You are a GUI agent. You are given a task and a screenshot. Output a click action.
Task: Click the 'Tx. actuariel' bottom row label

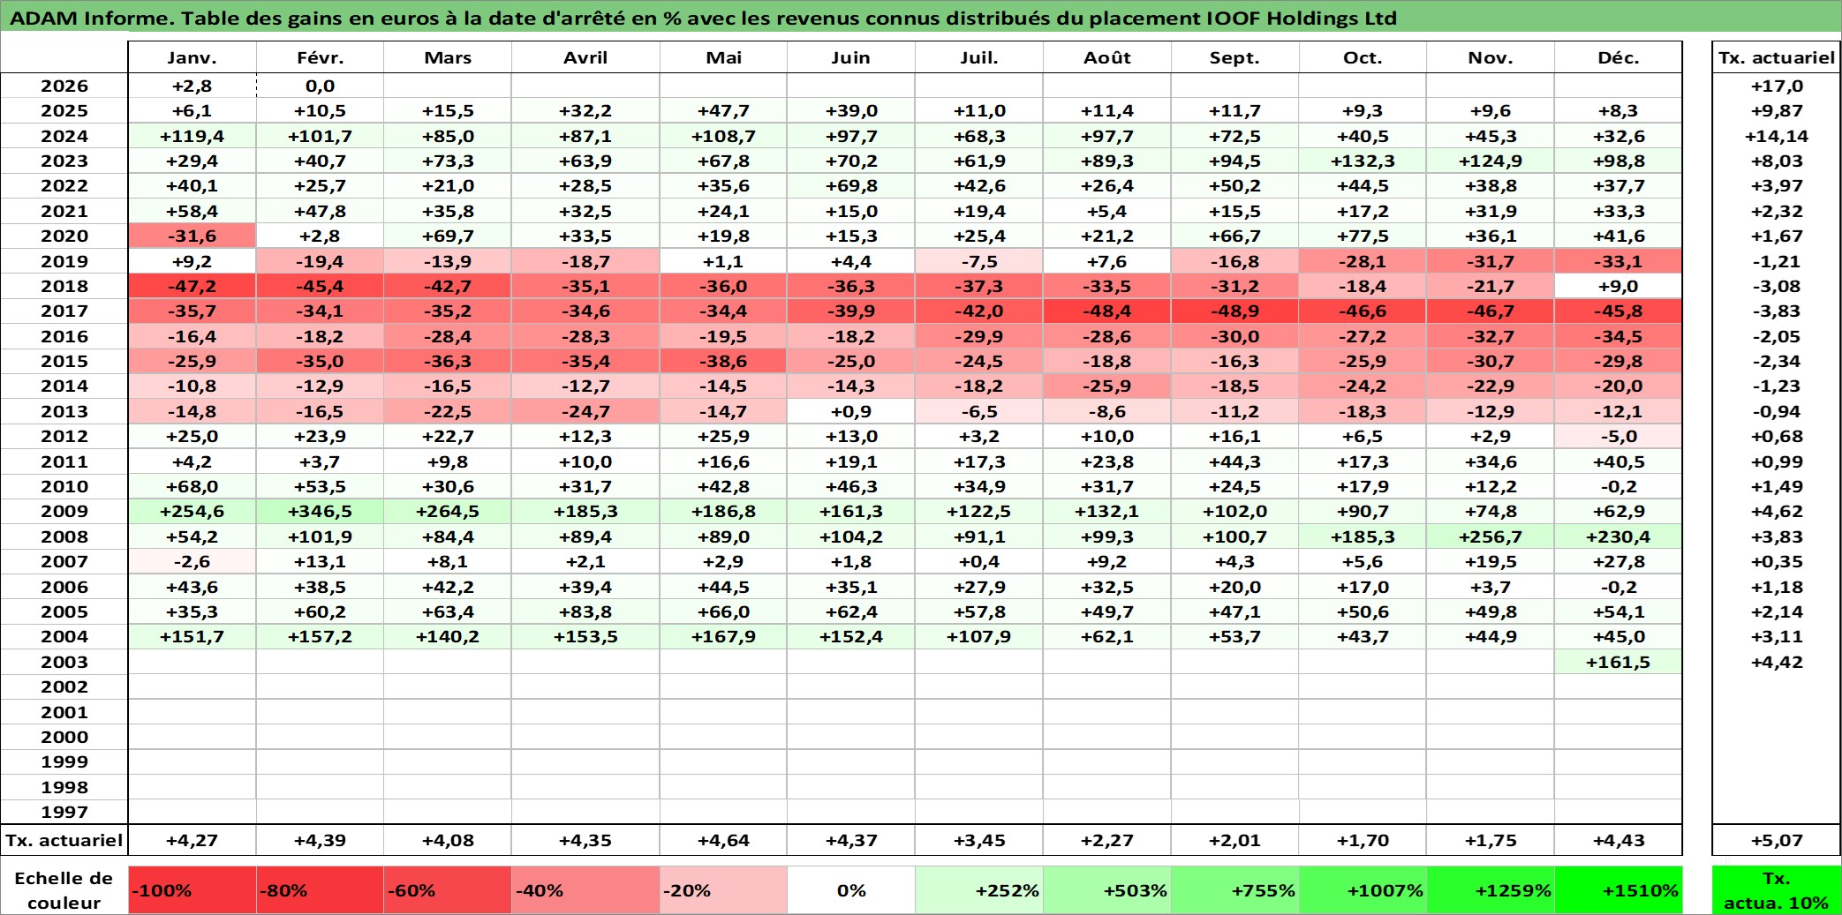64,840
